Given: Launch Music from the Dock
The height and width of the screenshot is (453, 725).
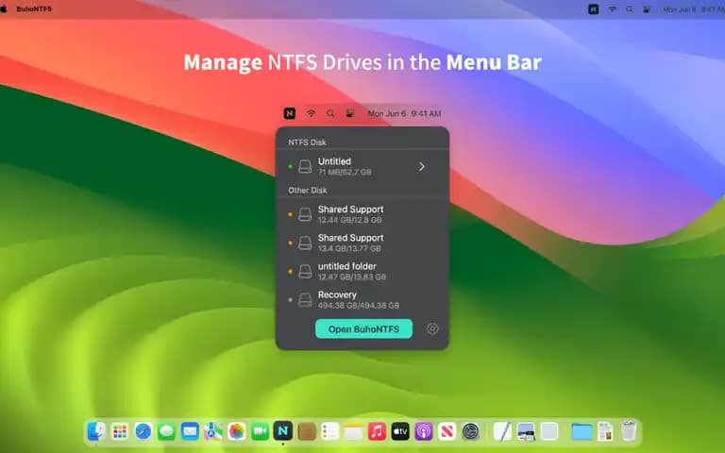Looking at the screenshot, I should point(377,431).
